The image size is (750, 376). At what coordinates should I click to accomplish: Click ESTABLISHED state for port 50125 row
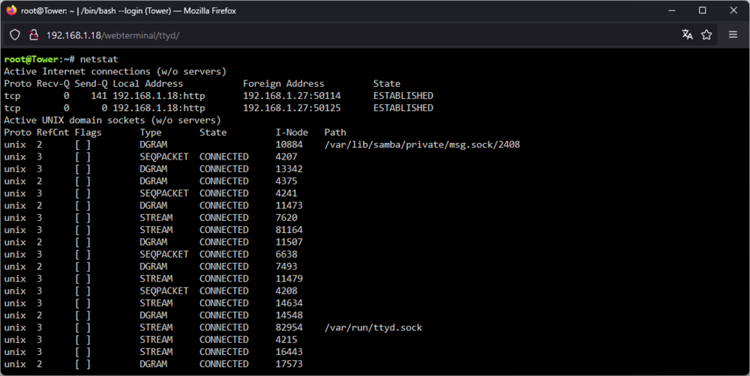coord(403,108)
